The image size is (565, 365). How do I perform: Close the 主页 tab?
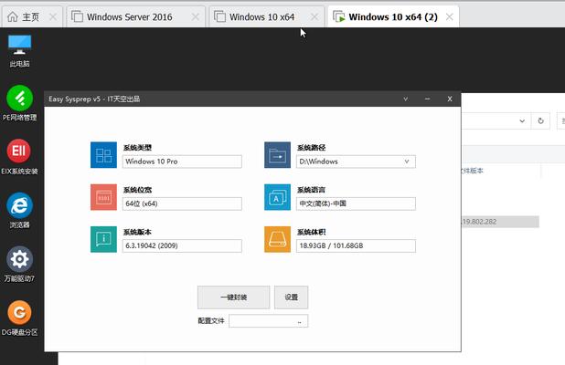click(x=53, y=16)
